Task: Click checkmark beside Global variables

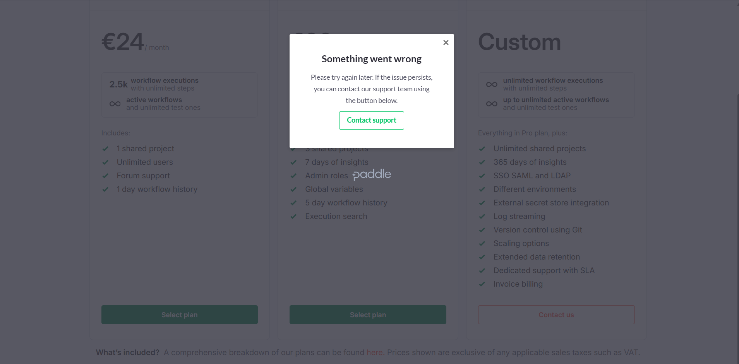Action: click(293, 189)
